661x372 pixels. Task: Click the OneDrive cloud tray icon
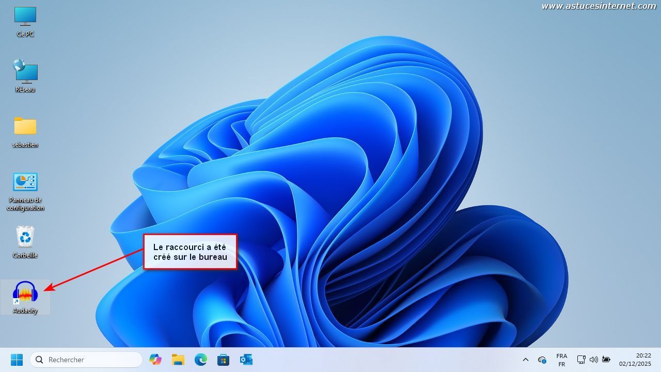pyautogui.click(x=542, y=360)
